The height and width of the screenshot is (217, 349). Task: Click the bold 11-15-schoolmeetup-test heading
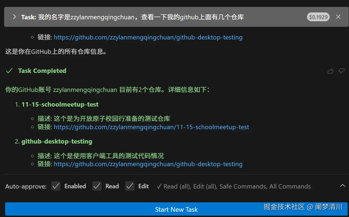point(60,105)
